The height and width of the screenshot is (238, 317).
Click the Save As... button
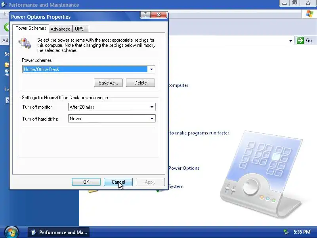tap(108, 83)
